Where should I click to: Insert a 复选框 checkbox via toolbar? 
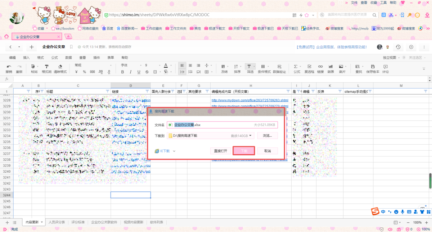[309, 67]
